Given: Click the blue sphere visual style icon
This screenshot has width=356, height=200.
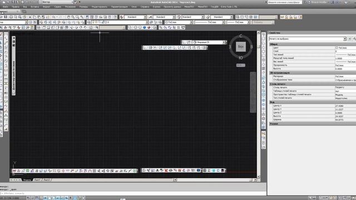Looking at the screenshot, I should 145,27.
